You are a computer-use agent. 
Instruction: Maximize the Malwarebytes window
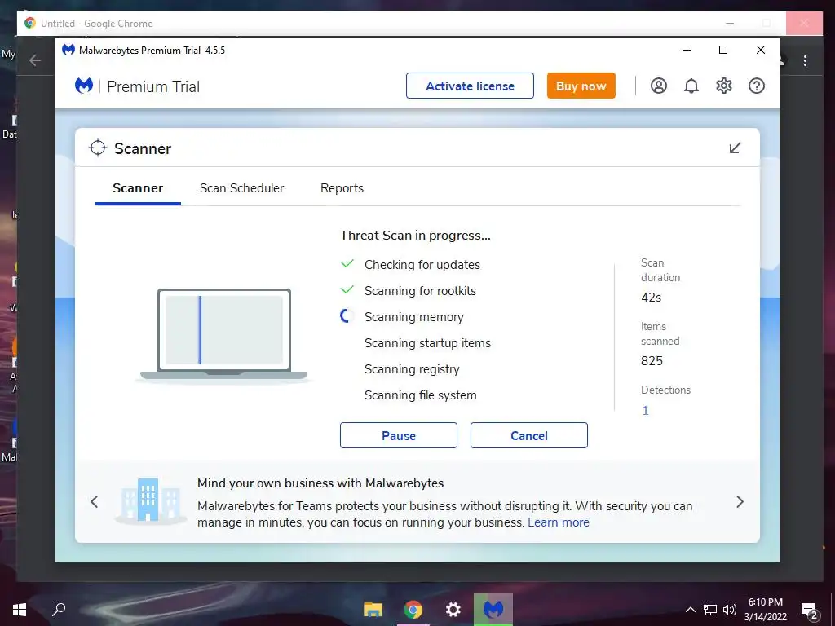click(723, 50)
